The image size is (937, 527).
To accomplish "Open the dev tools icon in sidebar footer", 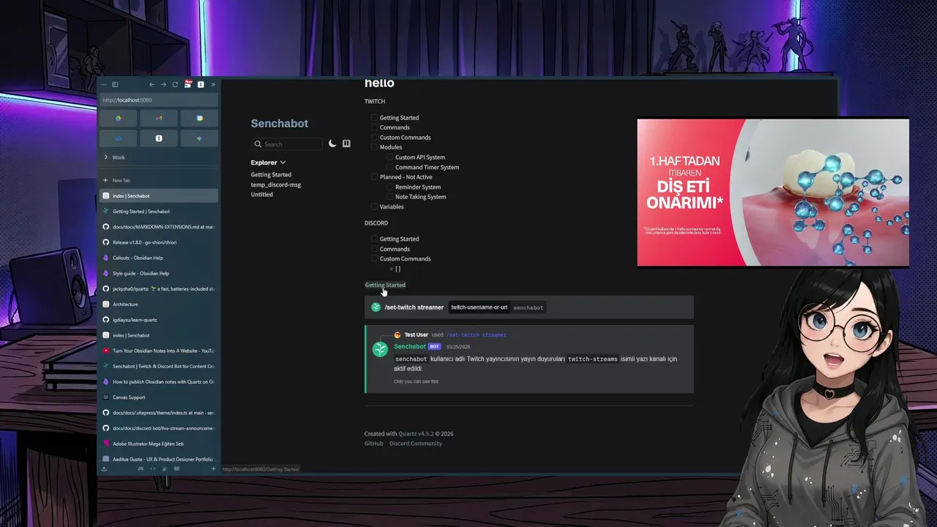I will pos(152,468).
